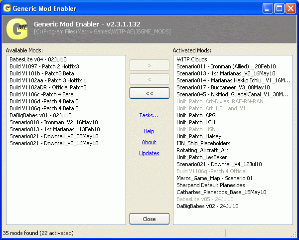The width and height of the screenshot is (299, 240).
Task: Select 'Scenario010 - Ironman_V2_16May10'
Action: [54, 122]
